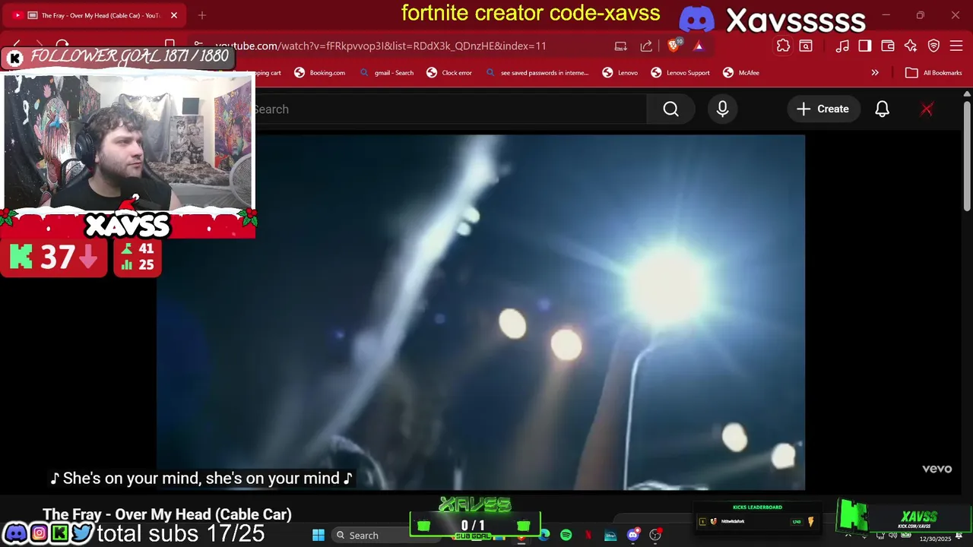
Task: Click the YouTube magnifier search button
Action: tap(670, 109)
